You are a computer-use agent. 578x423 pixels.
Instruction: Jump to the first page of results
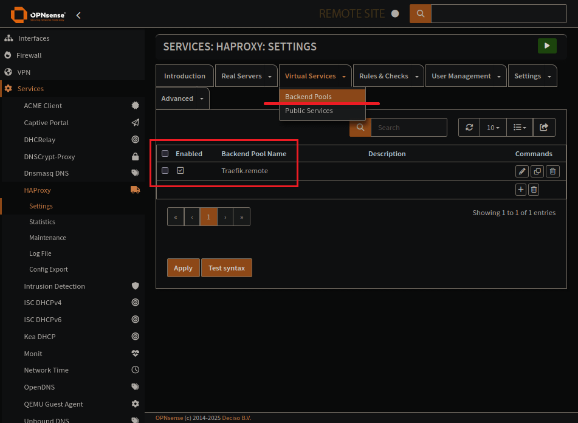tap(176, 216)
